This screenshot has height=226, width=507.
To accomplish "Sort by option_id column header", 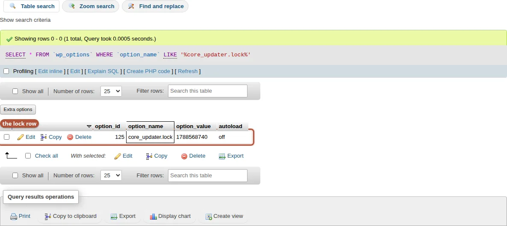I will [107, 126].
